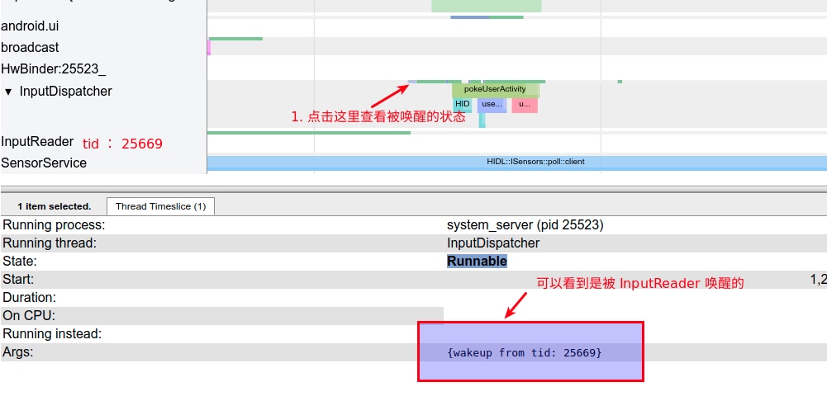Select the android.ui track label

30,26
